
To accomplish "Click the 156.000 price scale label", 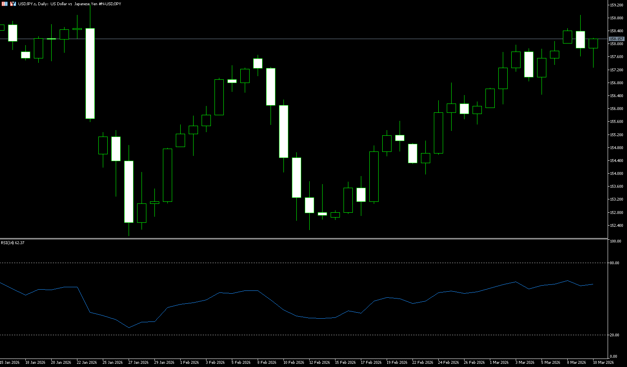I will click(x=616, y=109).
